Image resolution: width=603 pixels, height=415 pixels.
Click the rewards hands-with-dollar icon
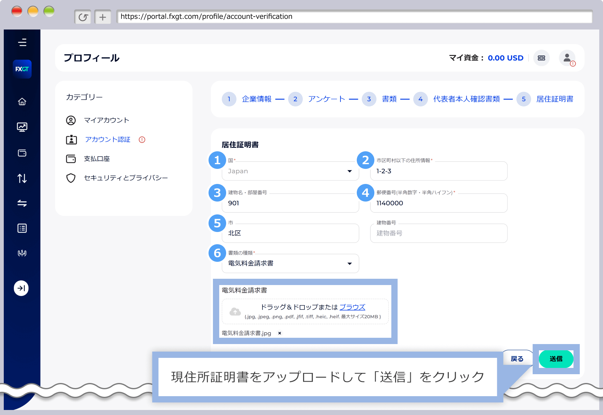(22, 253)
